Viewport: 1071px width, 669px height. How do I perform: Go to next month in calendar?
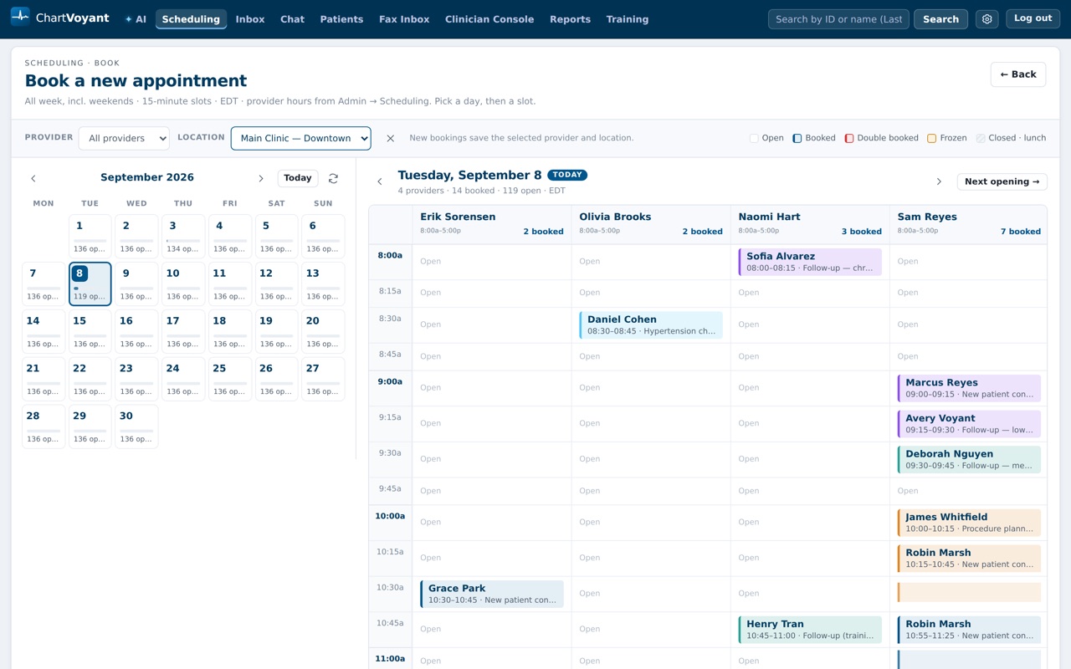click(x=261, y=178)
